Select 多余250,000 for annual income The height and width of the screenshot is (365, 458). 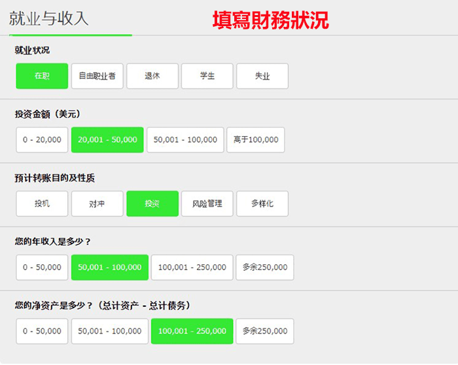(x=264, y=267)
